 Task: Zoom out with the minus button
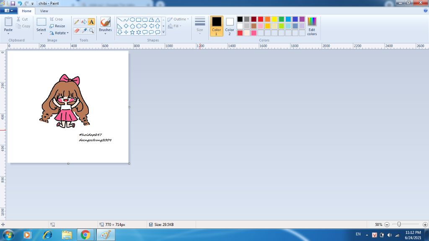pos(387,225)
